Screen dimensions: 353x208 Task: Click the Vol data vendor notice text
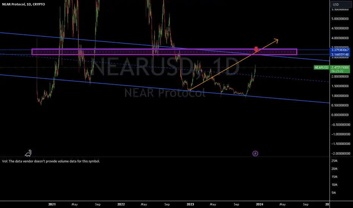51,161
